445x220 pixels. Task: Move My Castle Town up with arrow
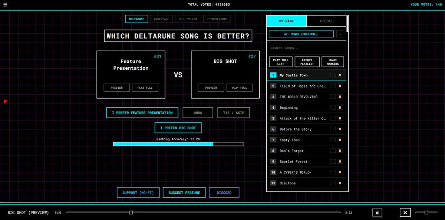[333, 75]
